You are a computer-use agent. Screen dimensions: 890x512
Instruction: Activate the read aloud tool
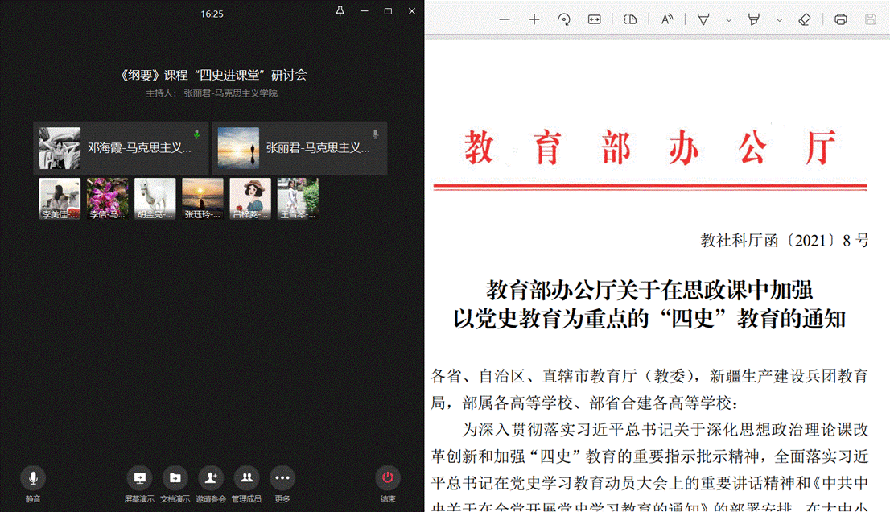point(667,19)
